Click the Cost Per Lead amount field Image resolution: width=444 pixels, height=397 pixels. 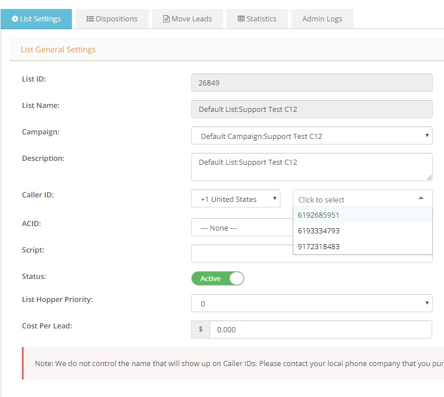[x=321, y=330]
